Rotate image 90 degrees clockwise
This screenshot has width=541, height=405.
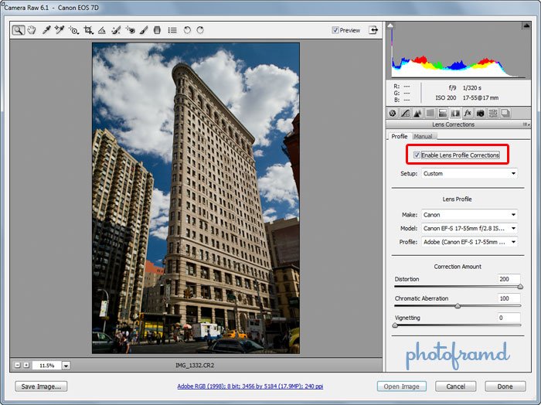[200, 30]
